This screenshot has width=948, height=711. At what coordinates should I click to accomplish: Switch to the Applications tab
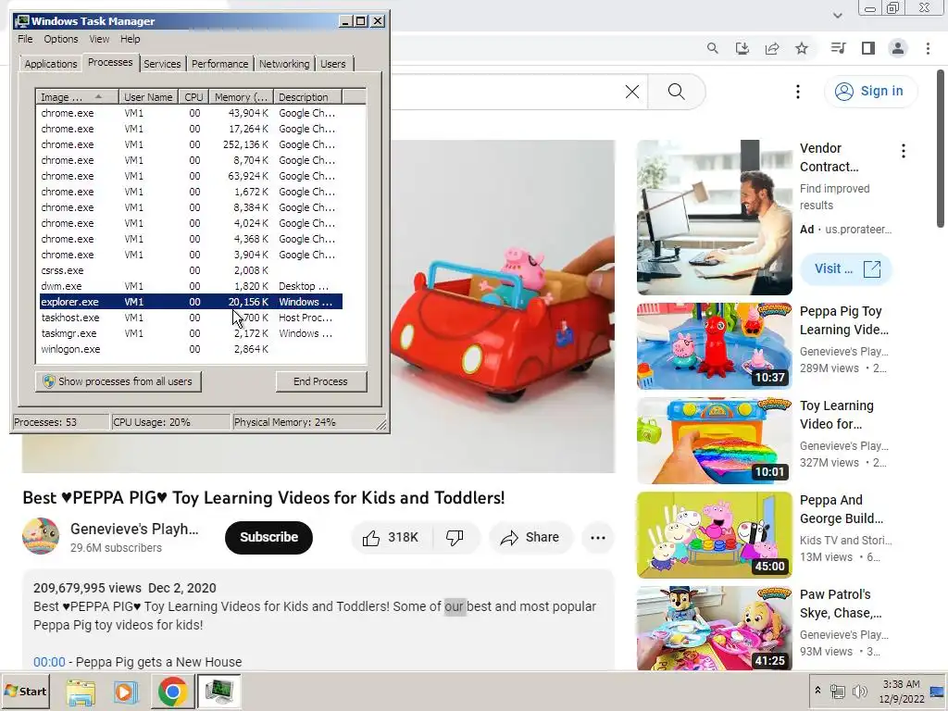click(x=51, y=64)
